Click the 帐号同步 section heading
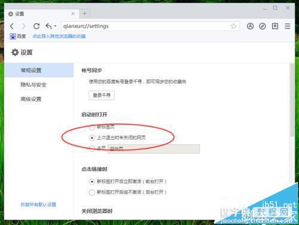Viewport: 299px width, 225px height. [91, 70]
